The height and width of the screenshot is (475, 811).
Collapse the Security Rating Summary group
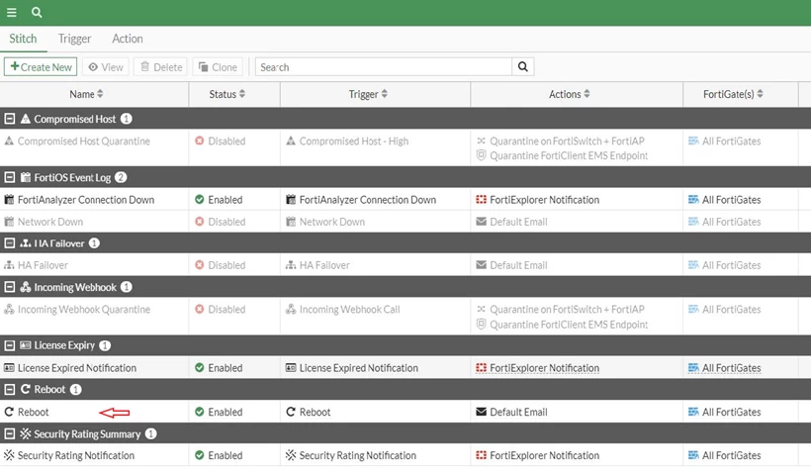9,433
